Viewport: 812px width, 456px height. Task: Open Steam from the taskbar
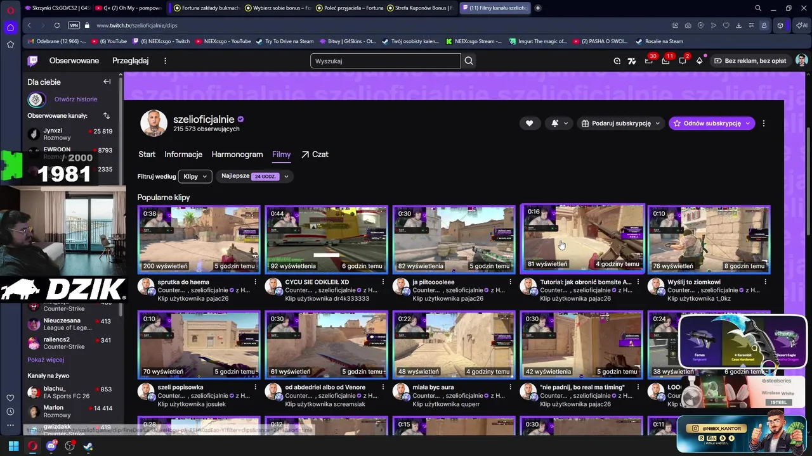88,446
